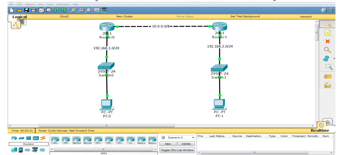The width and height of the screenshot is (340, 155).
Task: Select PC1 on the workspace
Action: coord(220,105)
